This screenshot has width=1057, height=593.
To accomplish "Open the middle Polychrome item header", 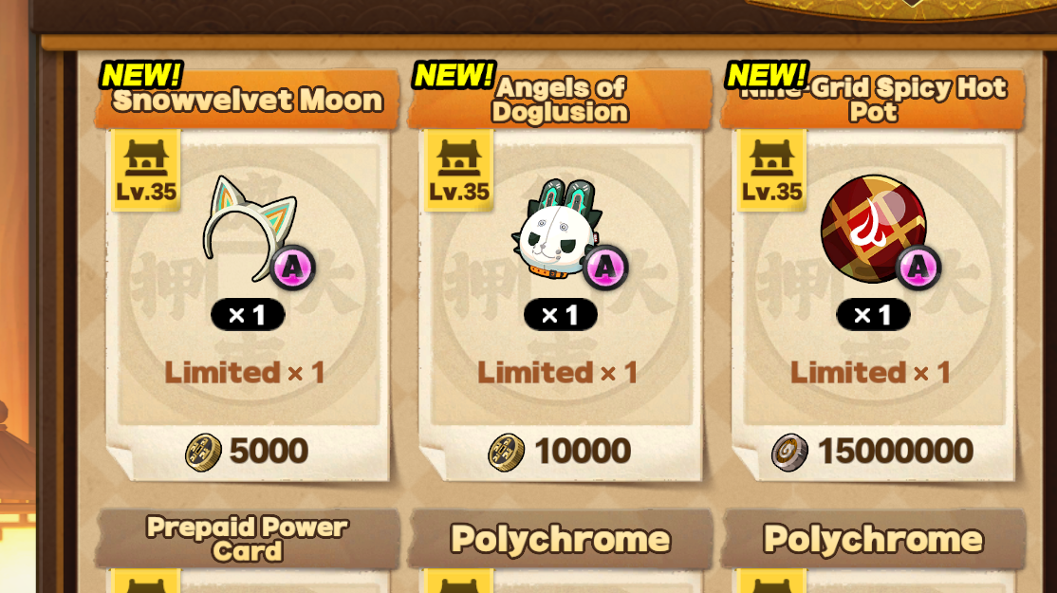I will pyautogui.click(x=560, y=538).
